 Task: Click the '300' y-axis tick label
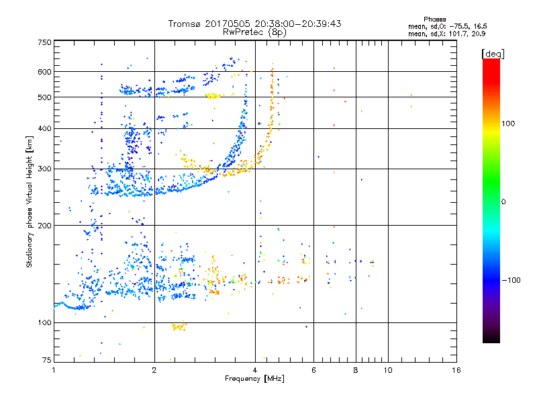44,169
